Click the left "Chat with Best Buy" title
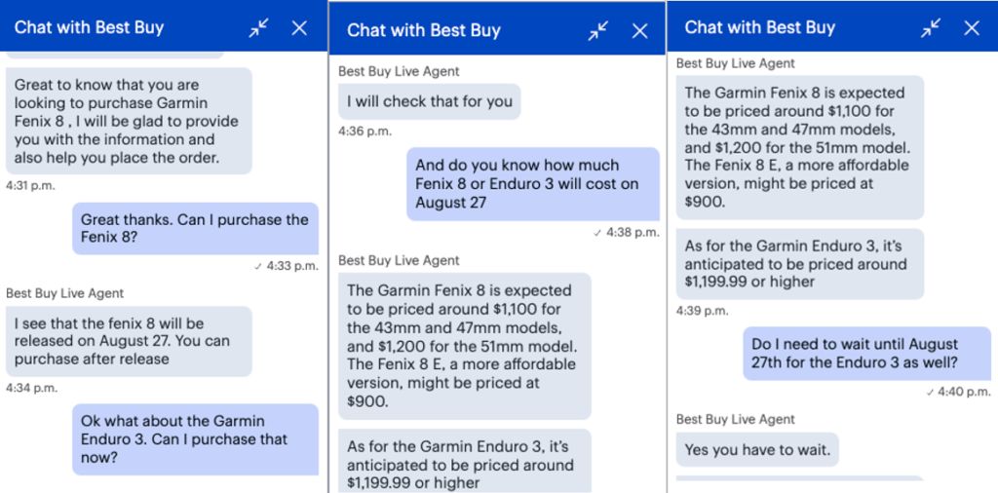The height and width of the screenshot is (493, 998). click(x=89, y=27)
